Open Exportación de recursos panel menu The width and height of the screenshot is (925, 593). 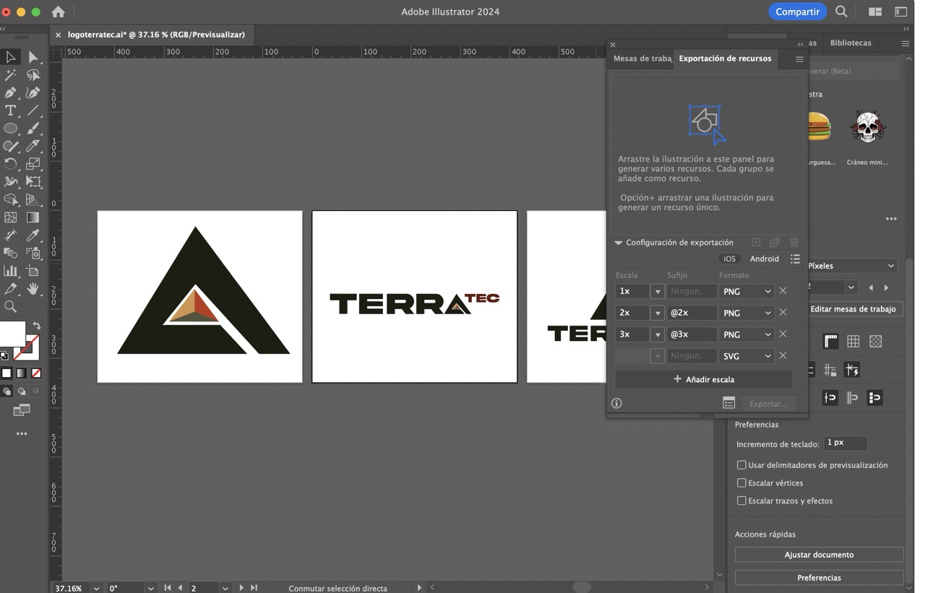pyautogui.click(x=799, y=59)
